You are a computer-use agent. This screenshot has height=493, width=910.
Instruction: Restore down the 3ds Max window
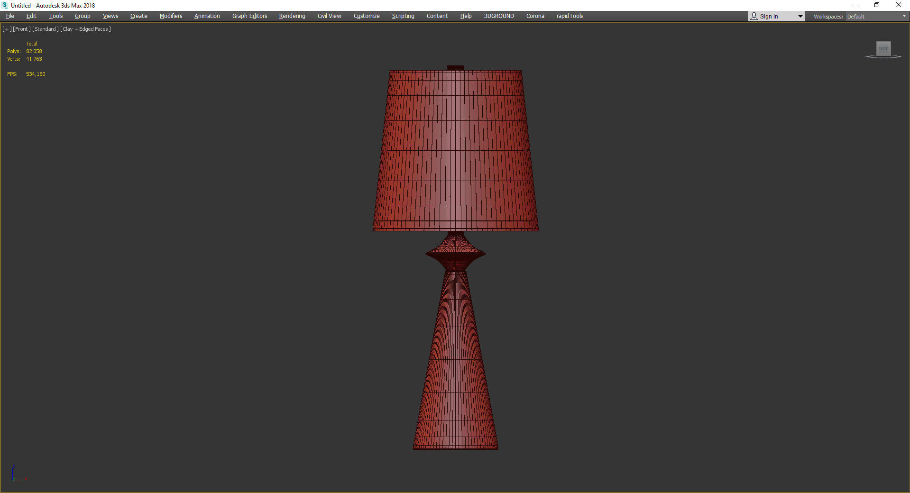[x=877, y=5]
